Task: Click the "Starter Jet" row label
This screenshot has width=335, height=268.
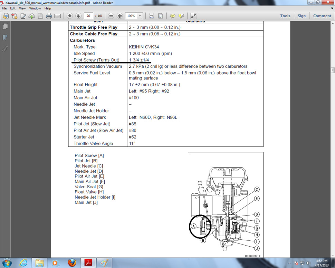Action: pyautogui.click(x=84, y=137)
